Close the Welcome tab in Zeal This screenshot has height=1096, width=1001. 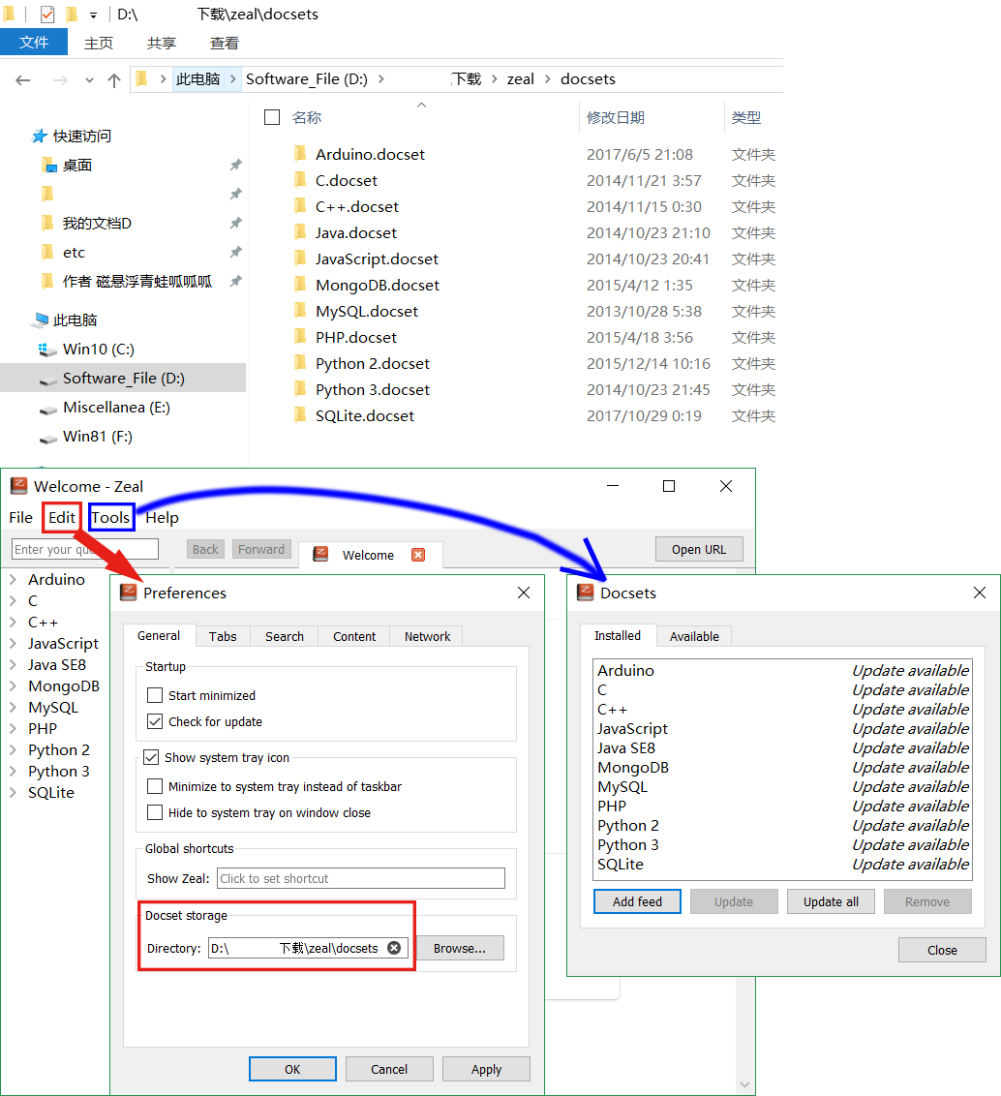[418, 555]
